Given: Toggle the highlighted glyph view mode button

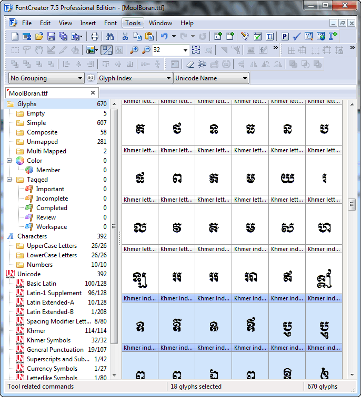Looking at the screenshot, I should 106,50.
